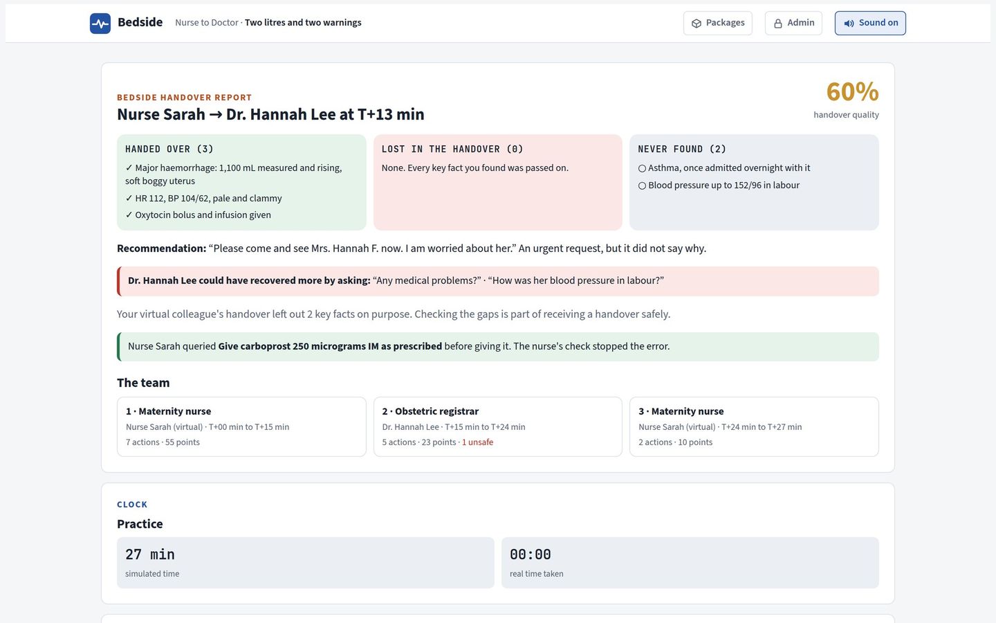Click the '00:00' real time taken value

pyautogui.click(x=531, y=554)
